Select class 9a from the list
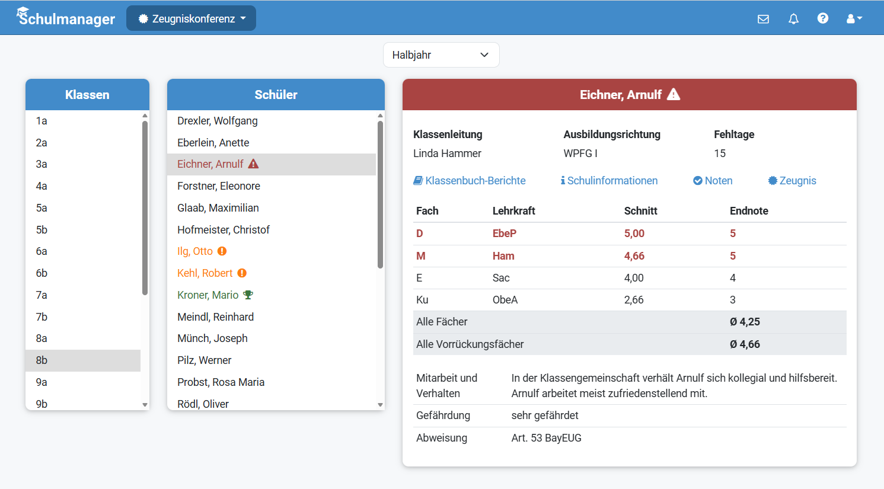This screenshot has width=884, height=489. pos(42,382)
